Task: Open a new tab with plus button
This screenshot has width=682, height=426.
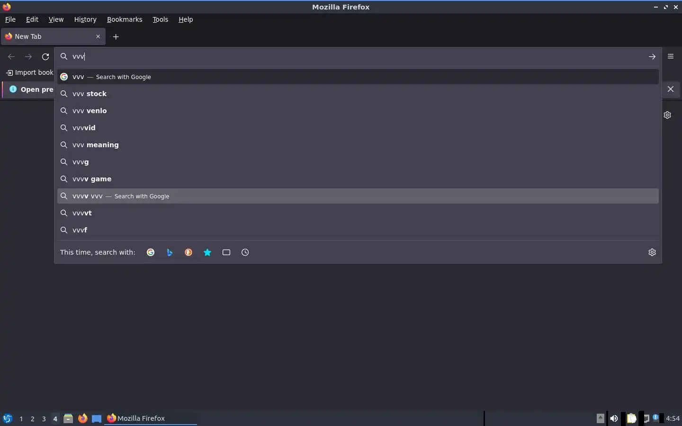Action: point(116,36)
